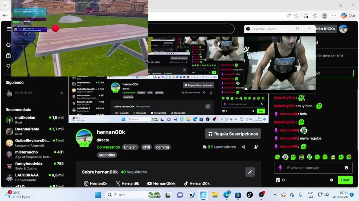Select the argentina tag
Screen dimensions: 359x201
107,155
